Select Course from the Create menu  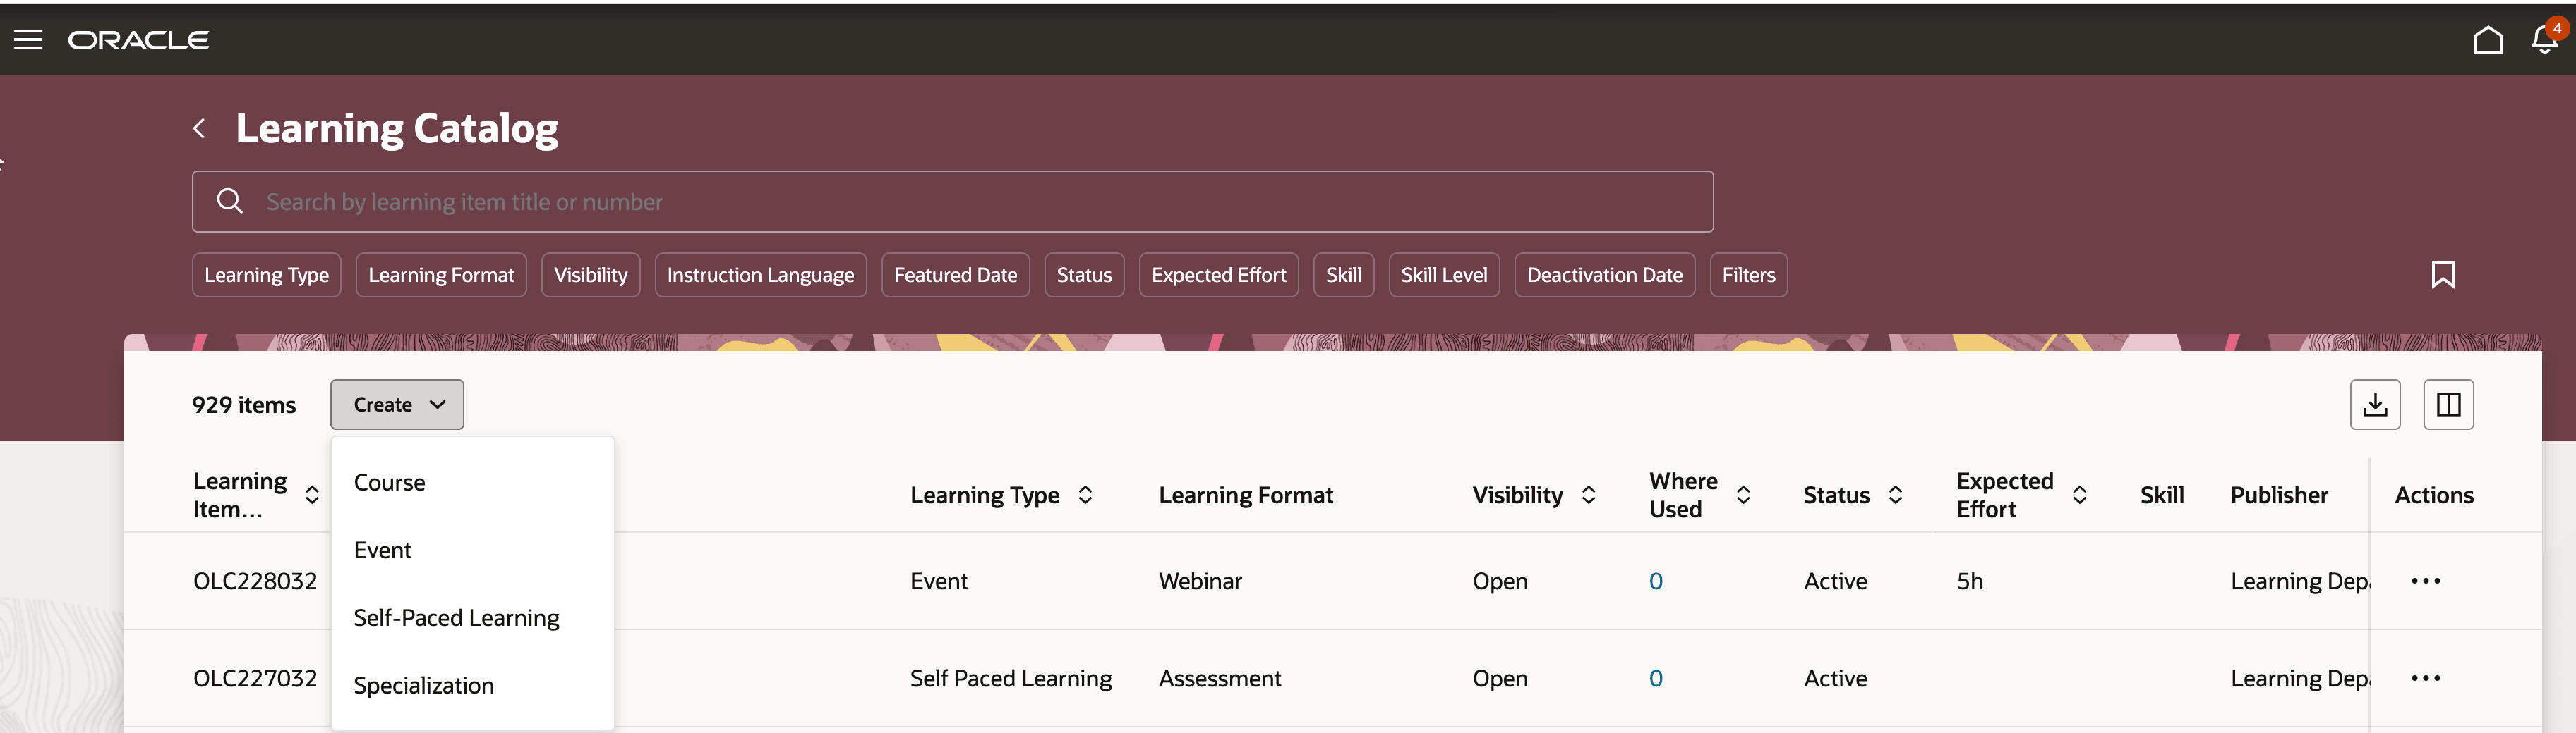tap(389, 482)
